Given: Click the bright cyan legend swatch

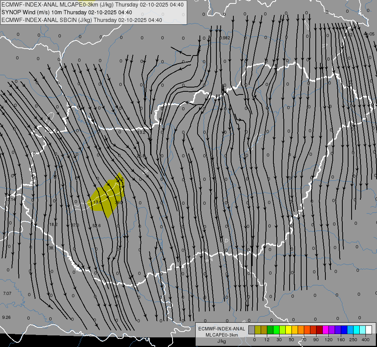Looking at the screenshot, I should click(x=357, y=330).
